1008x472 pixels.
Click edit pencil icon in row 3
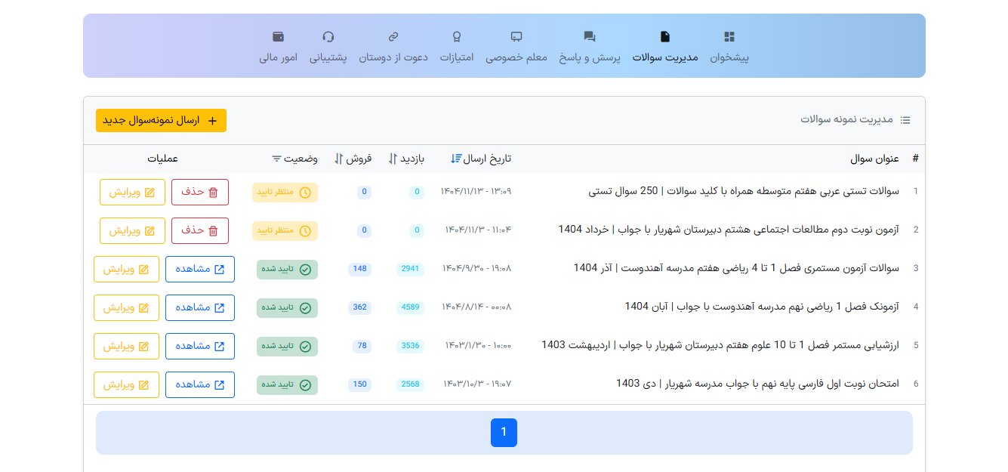[143, 269]
